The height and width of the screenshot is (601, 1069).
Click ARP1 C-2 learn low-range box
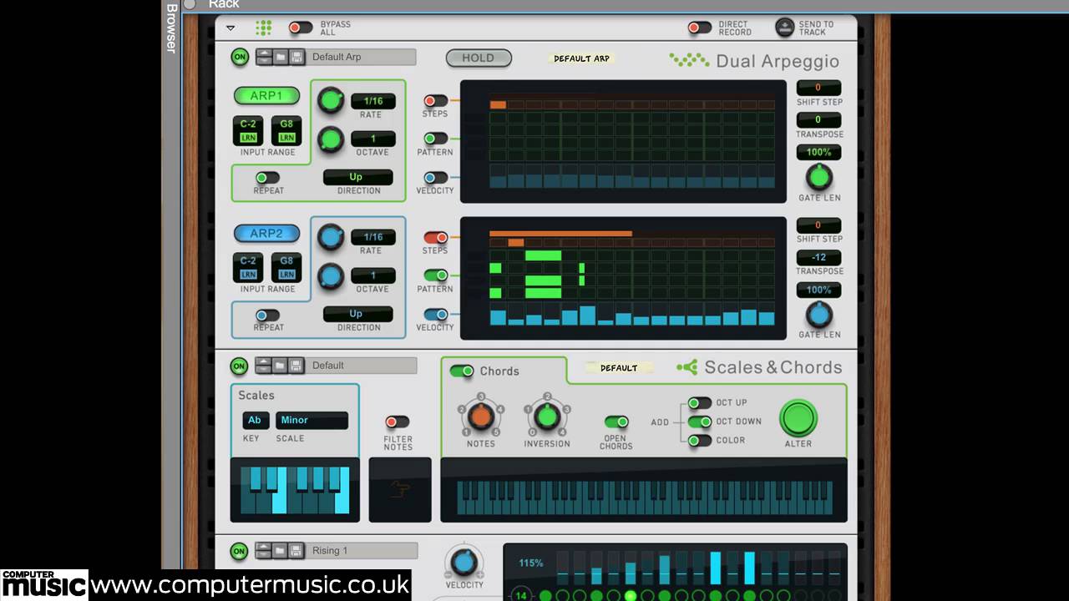coord(248,131)
